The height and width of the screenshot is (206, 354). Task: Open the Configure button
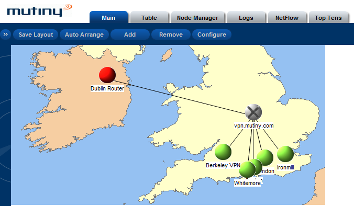(212, 35)
